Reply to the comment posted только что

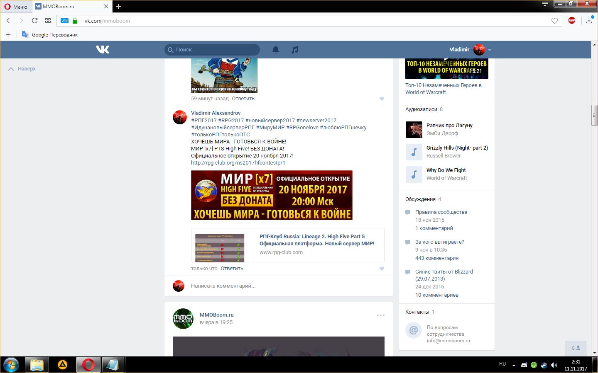(232, 269)
